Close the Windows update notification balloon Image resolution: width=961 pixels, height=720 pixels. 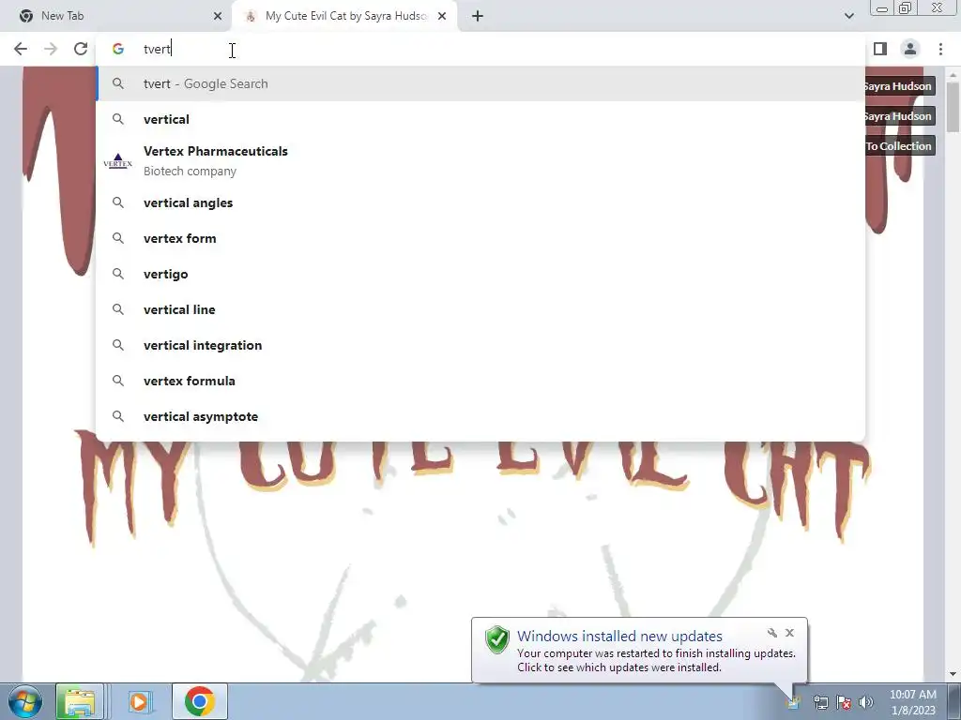coord(789,633)
